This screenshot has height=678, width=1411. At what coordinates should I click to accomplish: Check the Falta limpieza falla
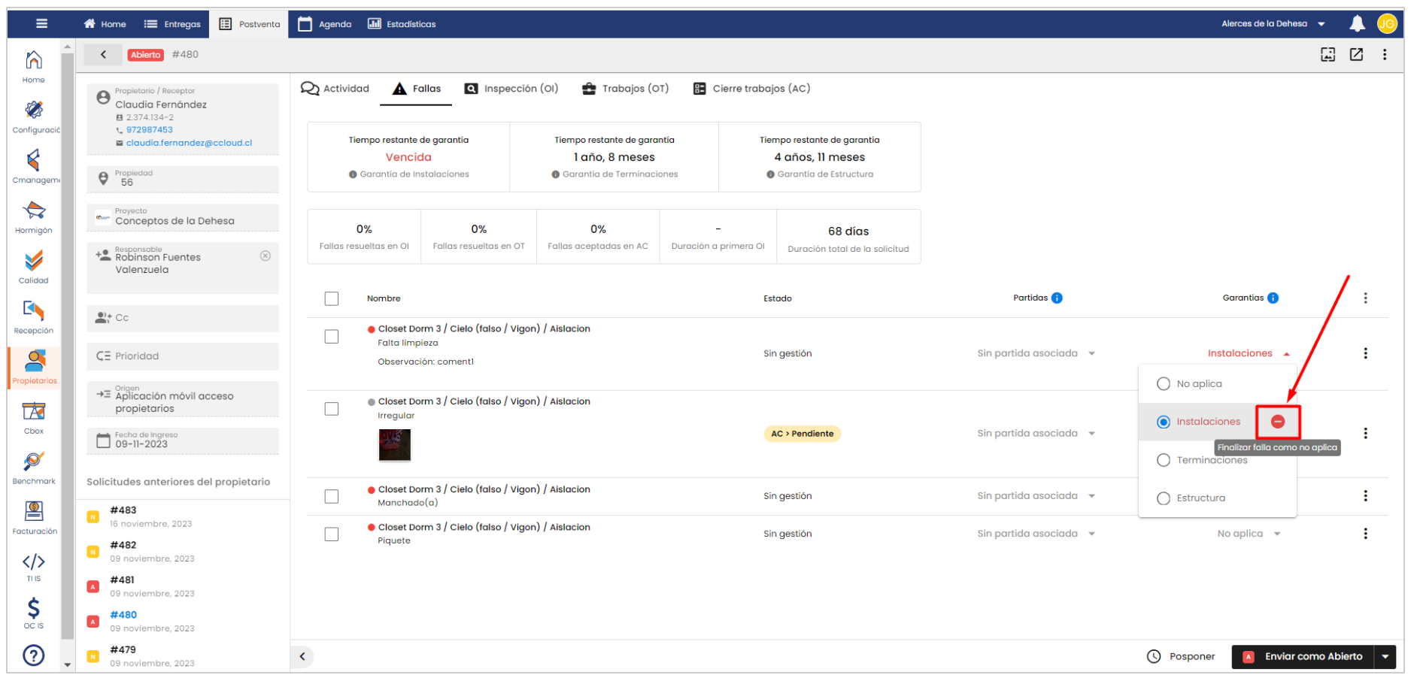332,336
